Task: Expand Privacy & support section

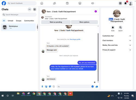Action: pos(117,50)
